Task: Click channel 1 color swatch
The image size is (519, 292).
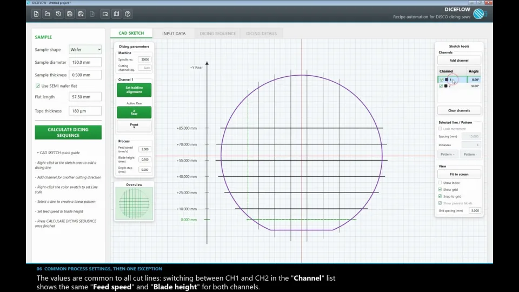Action: [x=446, y=80]
